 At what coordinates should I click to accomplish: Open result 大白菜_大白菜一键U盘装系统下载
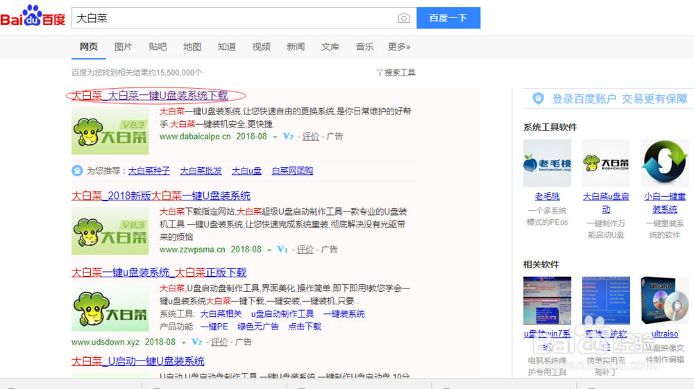click(x=150, y=96)
